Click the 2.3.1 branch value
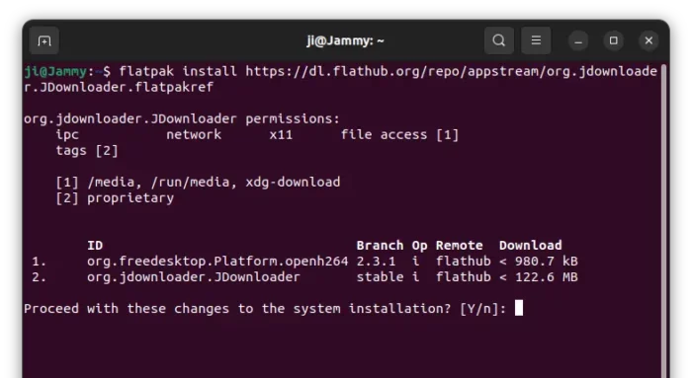 coord(376,262)
